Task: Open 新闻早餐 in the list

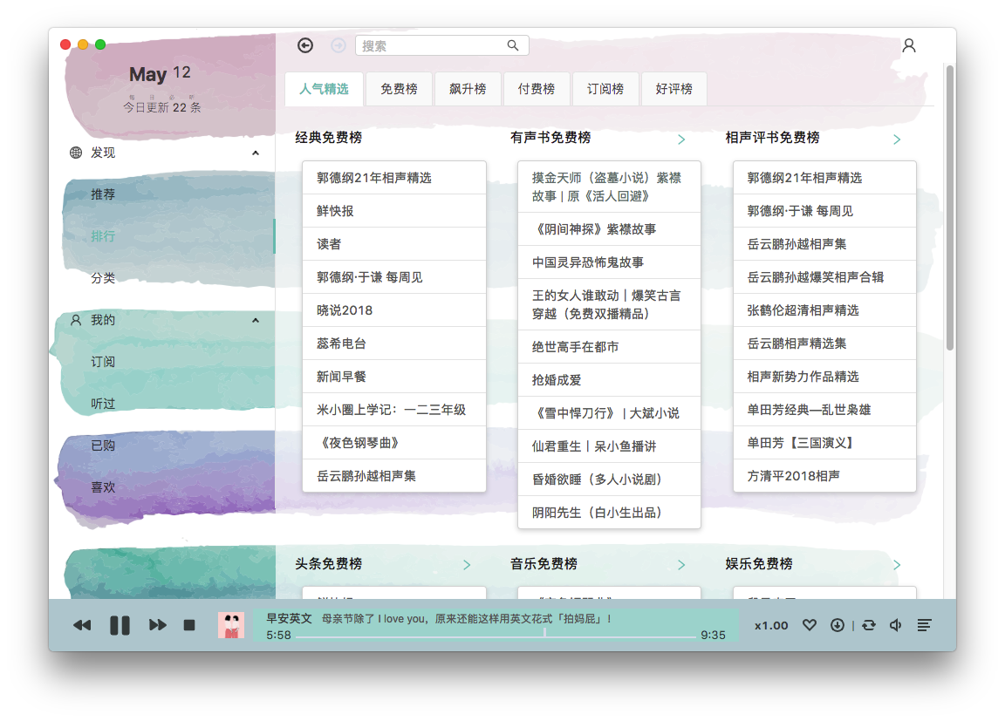Action: (x=394, y=378)
